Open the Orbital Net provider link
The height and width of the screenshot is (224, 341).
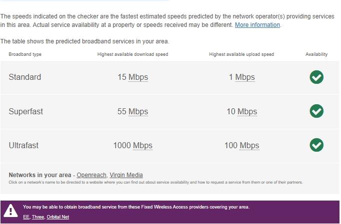[x=57, y=217]
